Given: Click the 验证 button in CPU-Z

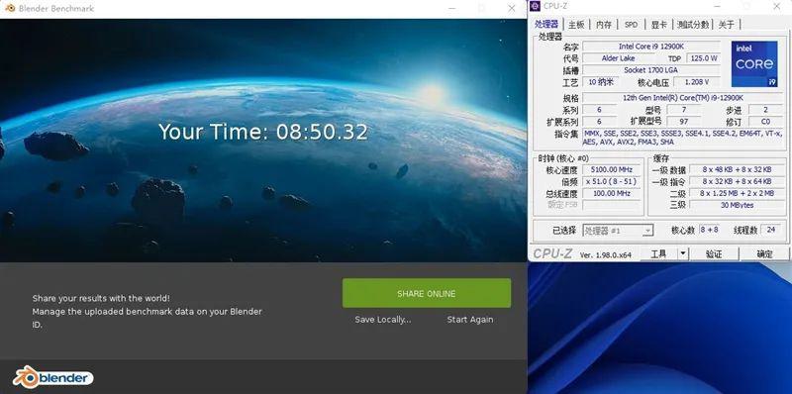Looking at the screenshot, I should tap(714, 253).
